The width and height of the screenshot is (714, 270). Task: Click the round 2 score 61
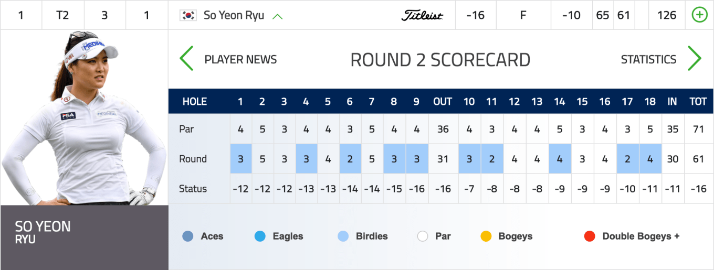(623, 15)
